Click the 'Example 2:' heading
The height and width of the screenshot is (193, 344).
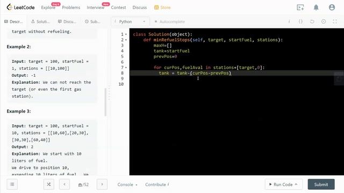pyautogui.click(x=19, y=47)
